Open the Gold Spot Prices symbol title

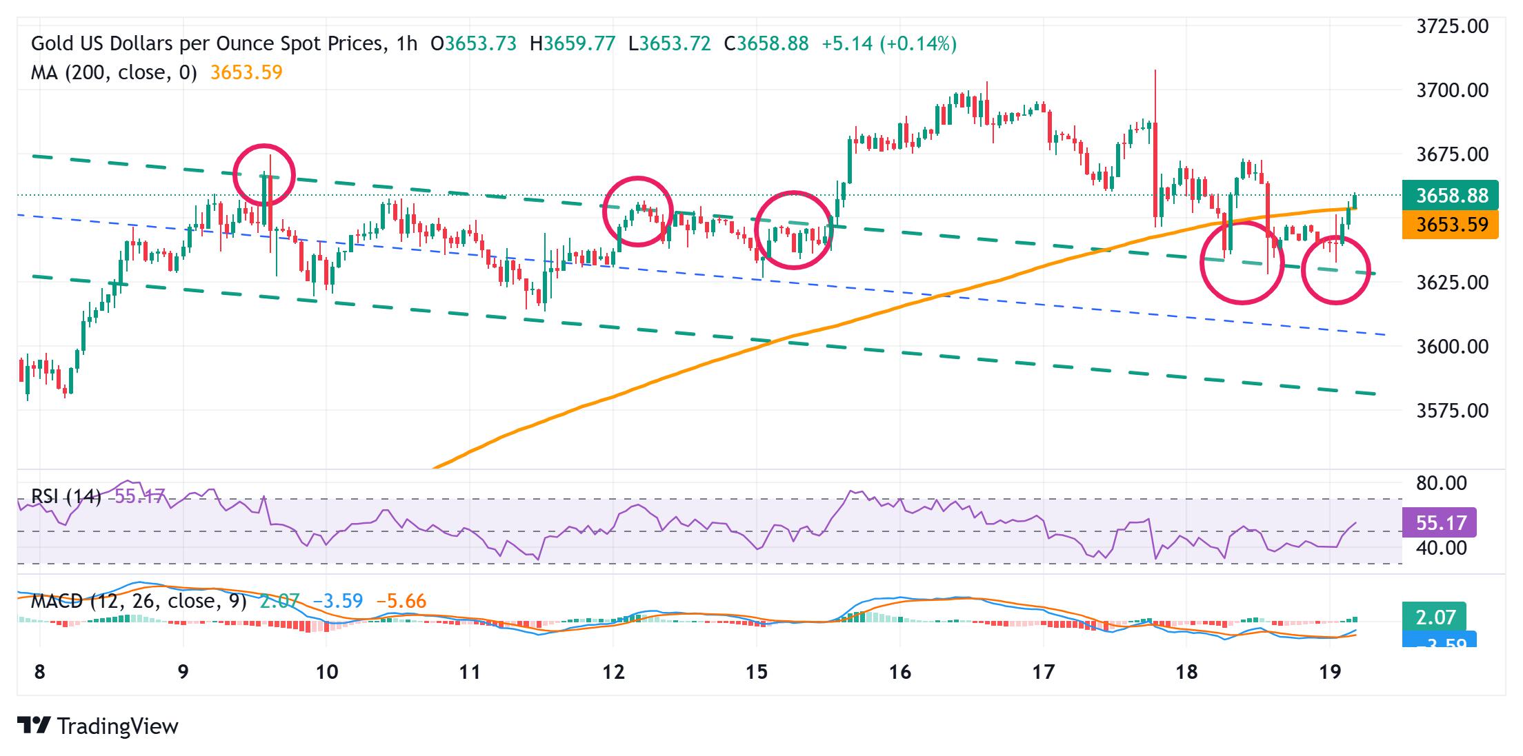(x=206, y=44)
